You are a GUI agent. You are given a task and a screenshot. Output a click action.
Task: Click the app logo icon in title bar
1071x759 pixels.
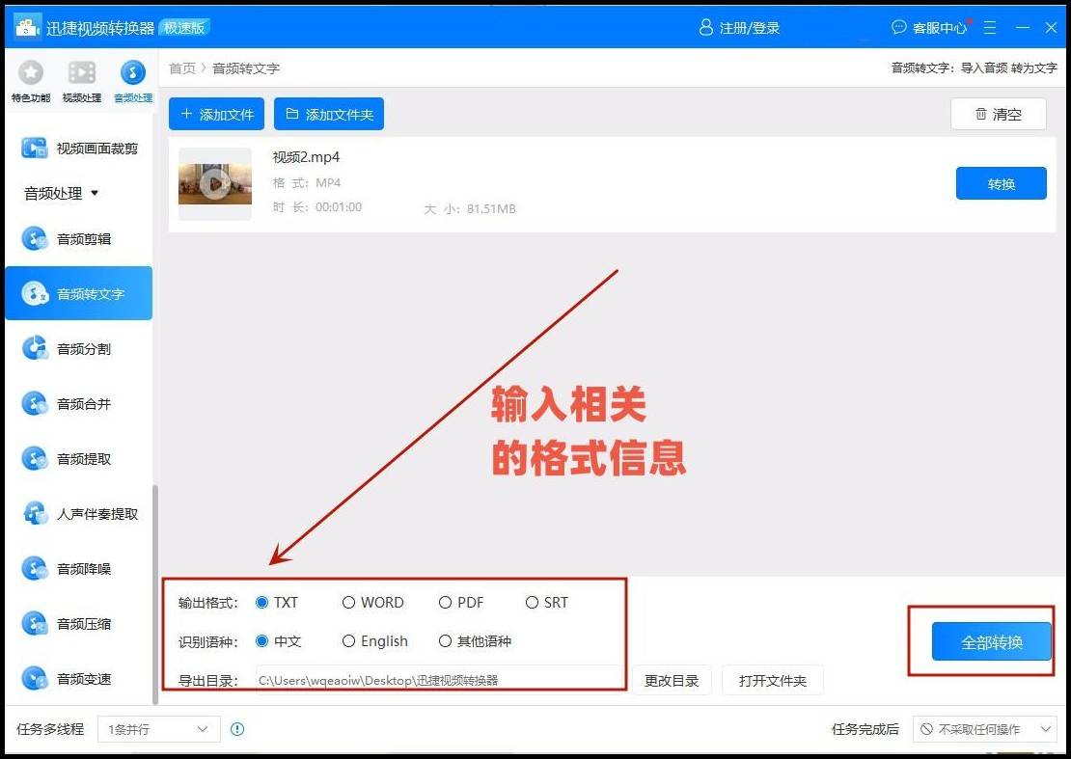point(27,27)
